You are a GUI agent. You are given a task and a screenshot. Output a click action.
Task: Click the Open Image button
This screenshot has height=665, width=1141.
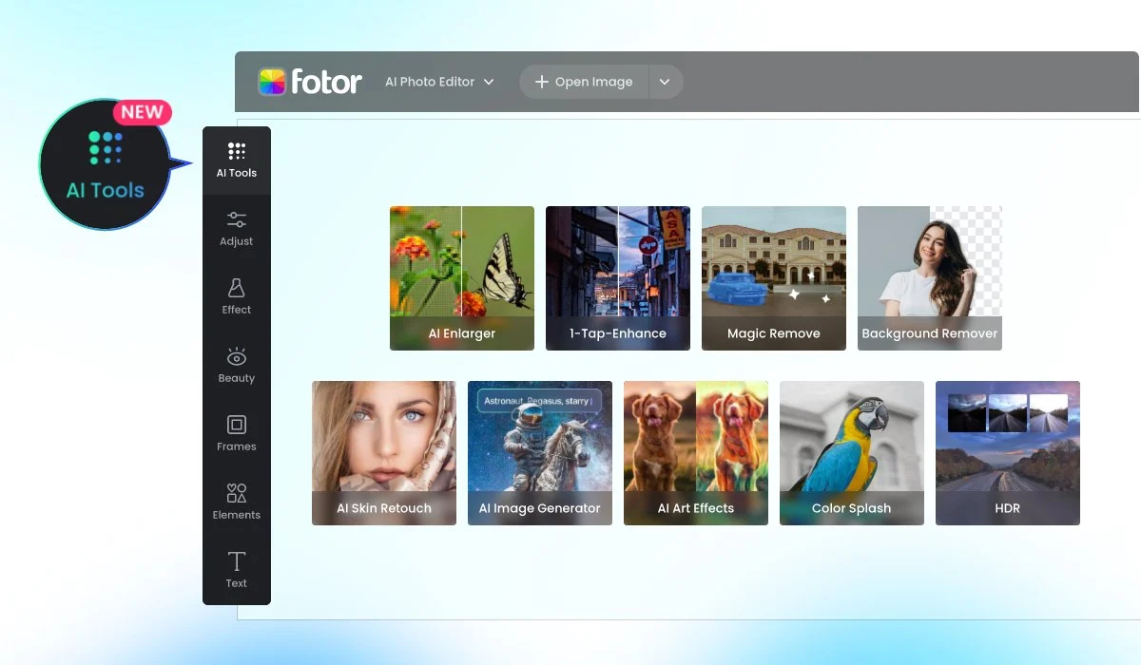point(584,82)
